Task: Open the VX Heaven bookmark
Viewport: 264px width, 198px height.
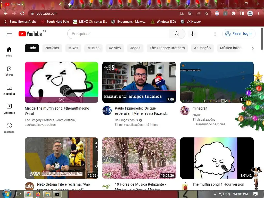Action: pos(191,22)
